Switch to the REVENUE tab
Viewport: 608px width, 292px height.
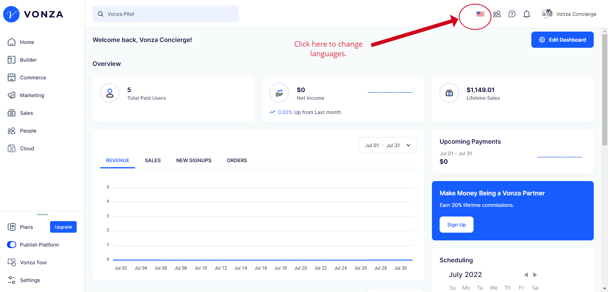(118, 160)
